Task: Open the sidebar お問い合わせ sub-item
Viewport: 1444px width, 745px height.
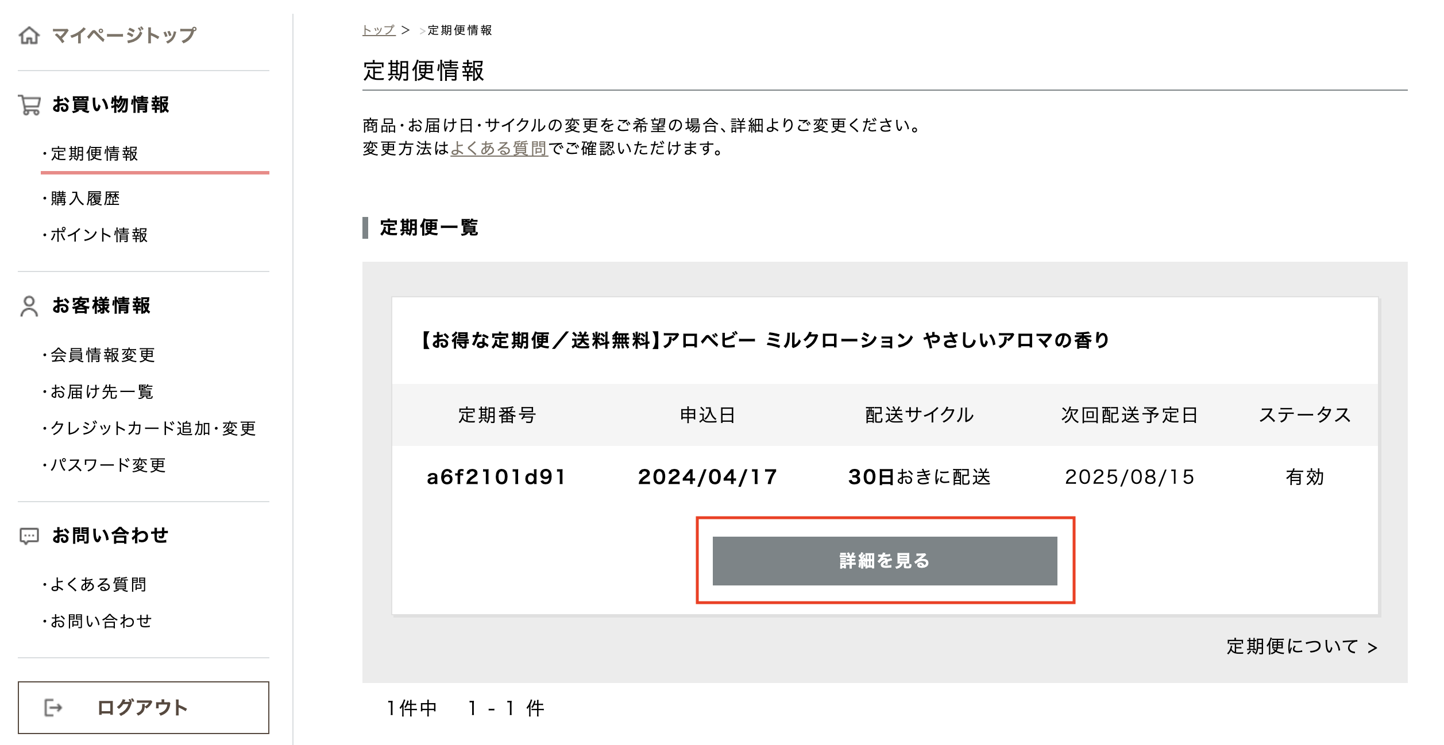Action: 101,622
